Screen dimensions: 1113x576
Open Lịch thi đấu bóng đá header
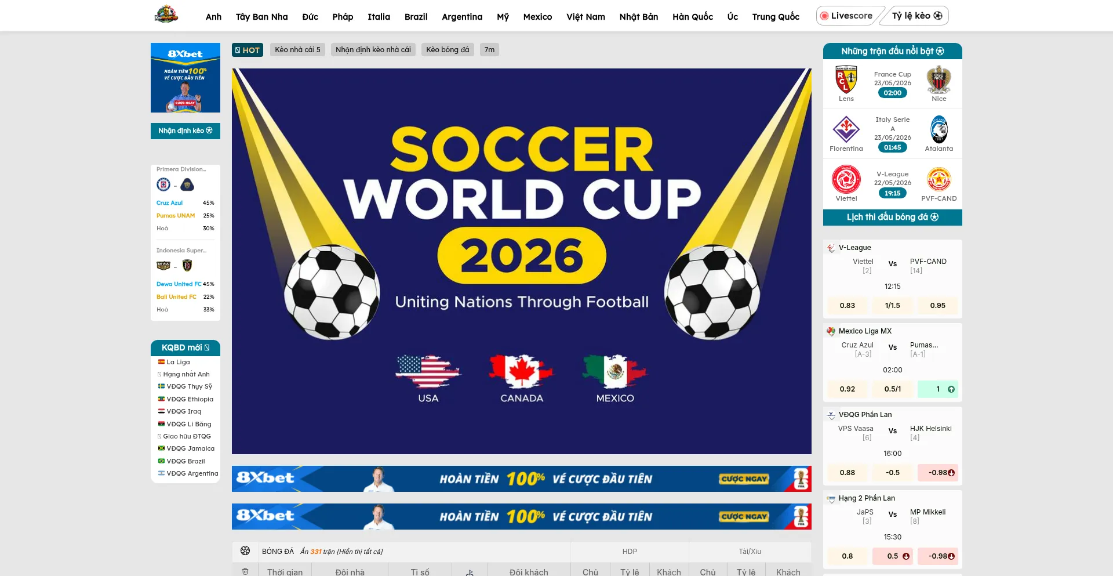(893, 217)
